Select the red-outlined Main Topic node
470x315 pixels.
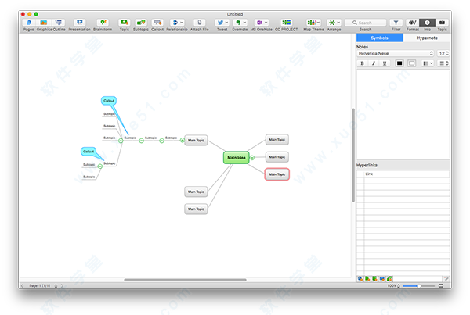(277, 174)
